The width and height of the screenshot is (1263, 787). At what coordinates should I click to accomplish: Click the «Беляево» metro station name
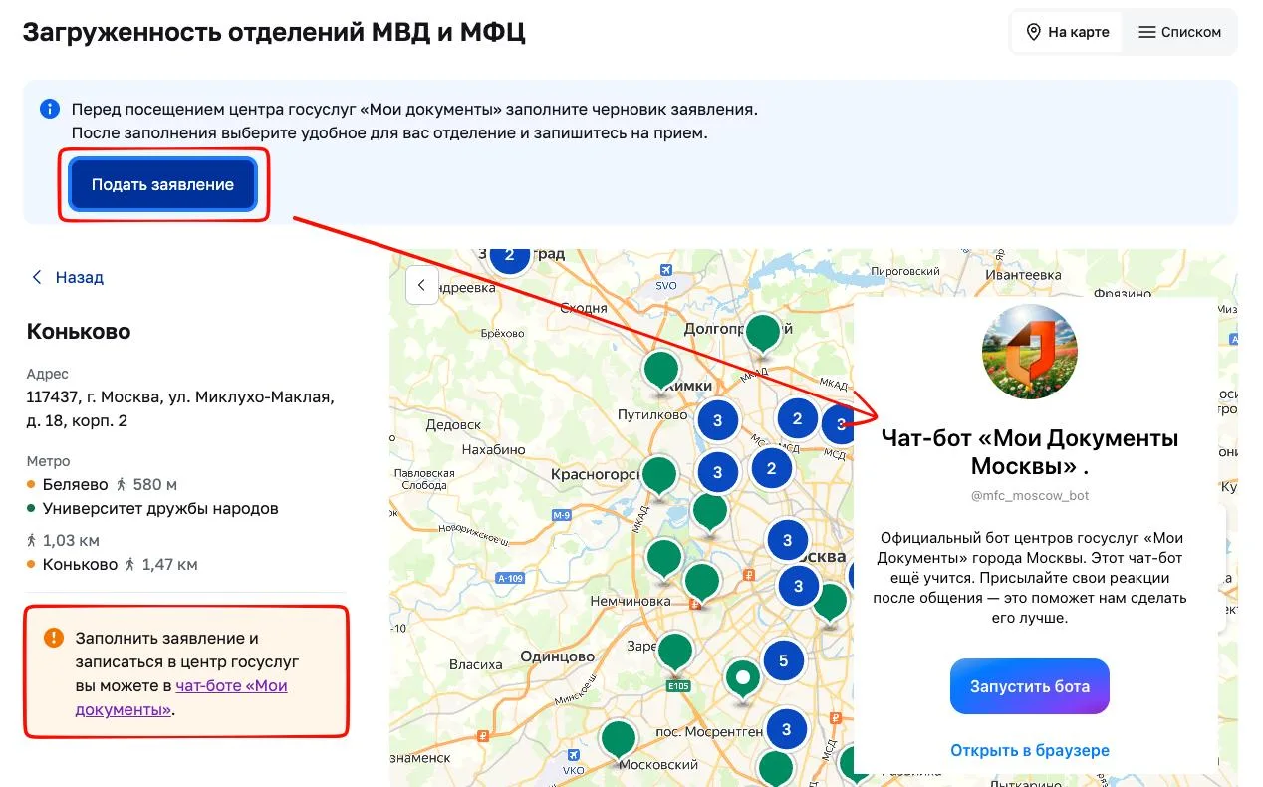(x=76, y=485)
